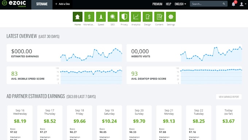The image size is (248, 140).
Task: Select the Sep 18 Friday earnings card
Action: [80, 123]
